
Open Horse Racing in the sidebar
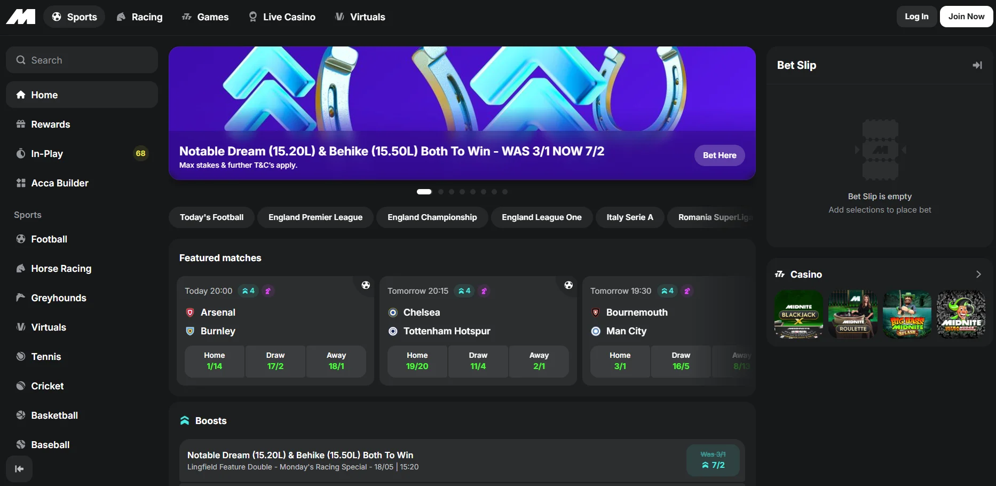tap(82, 268)
